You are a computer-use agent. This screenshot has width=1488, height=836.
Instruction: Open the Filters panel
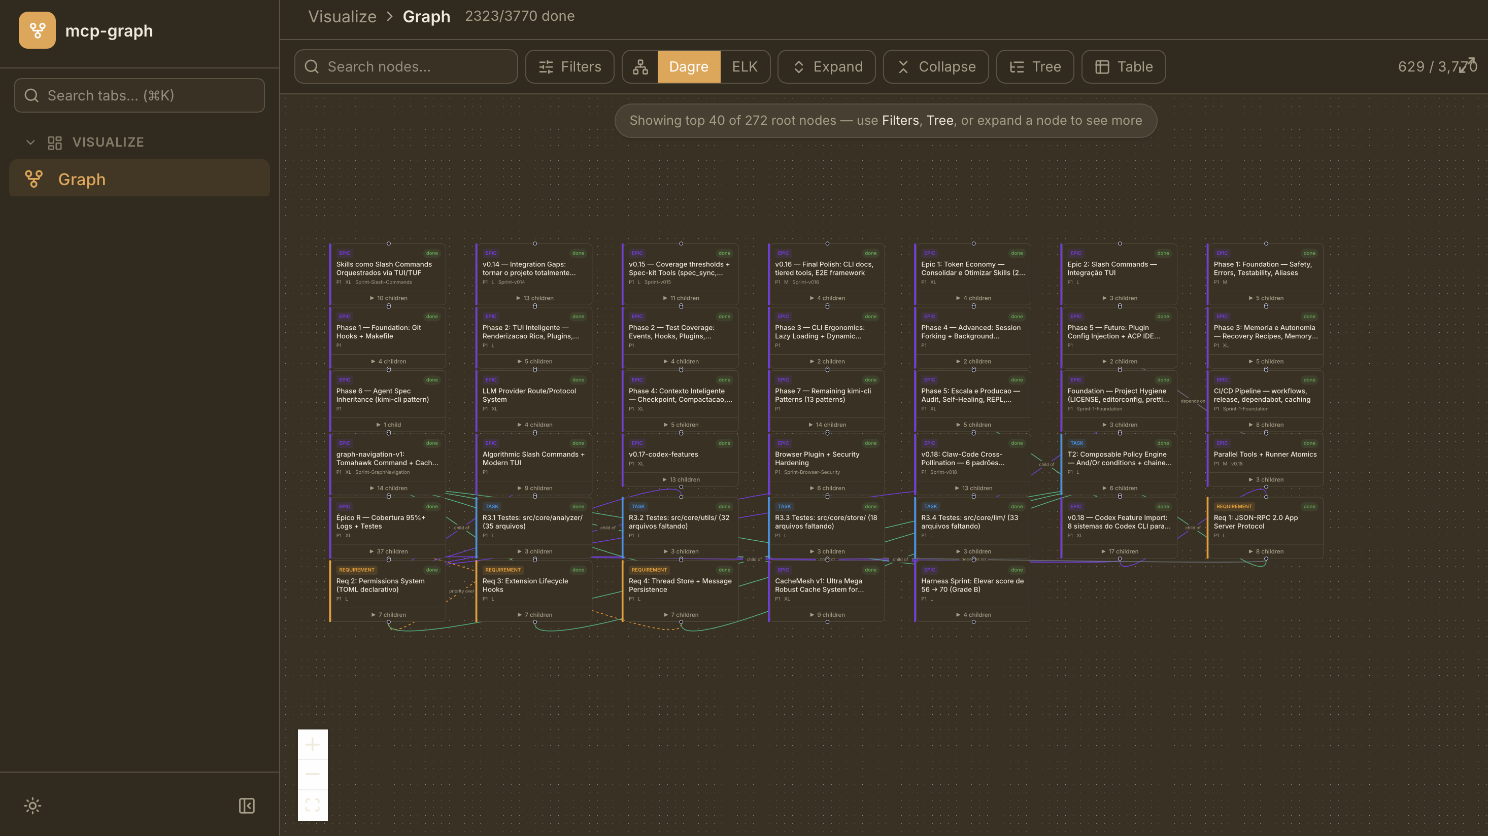[x=569, y=67]
